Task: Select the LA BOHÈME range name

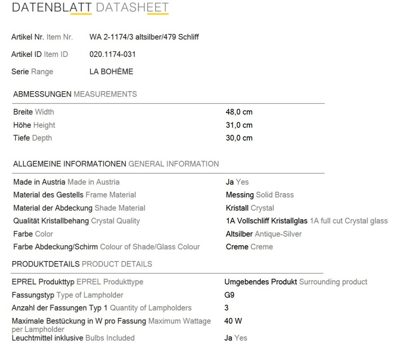Action: [x=111, y=72]
